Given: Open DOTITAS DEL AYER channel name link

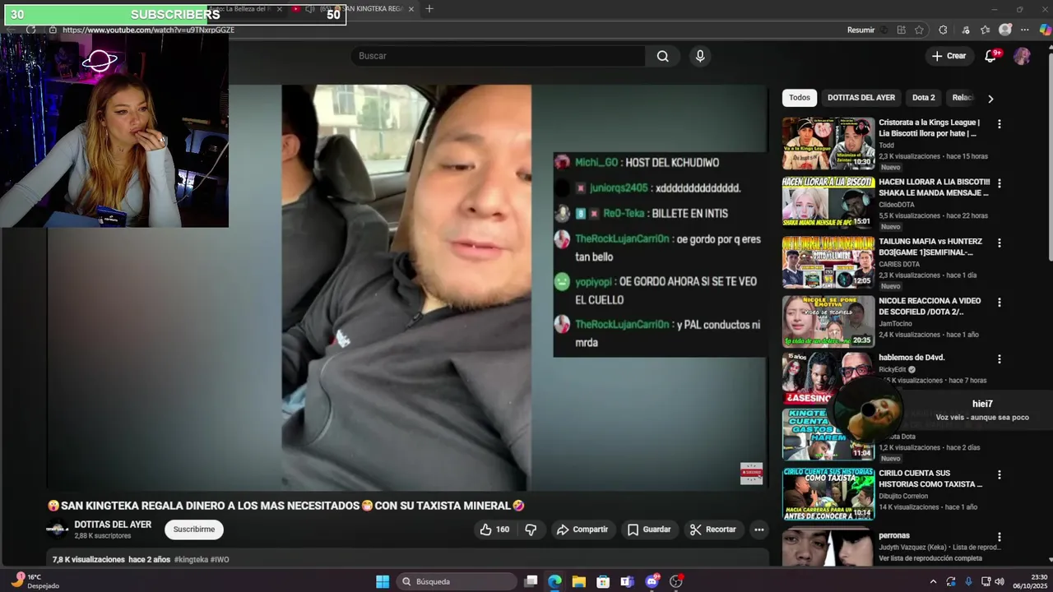Looking at the screenshot, I should click(113, 525).
